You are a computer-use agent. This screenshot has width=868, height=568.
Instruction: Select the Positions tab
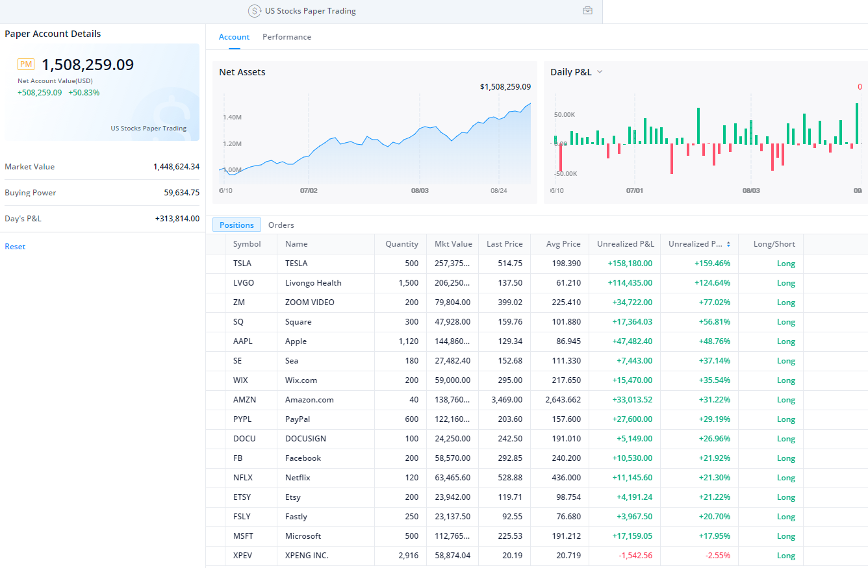point(236,225)
